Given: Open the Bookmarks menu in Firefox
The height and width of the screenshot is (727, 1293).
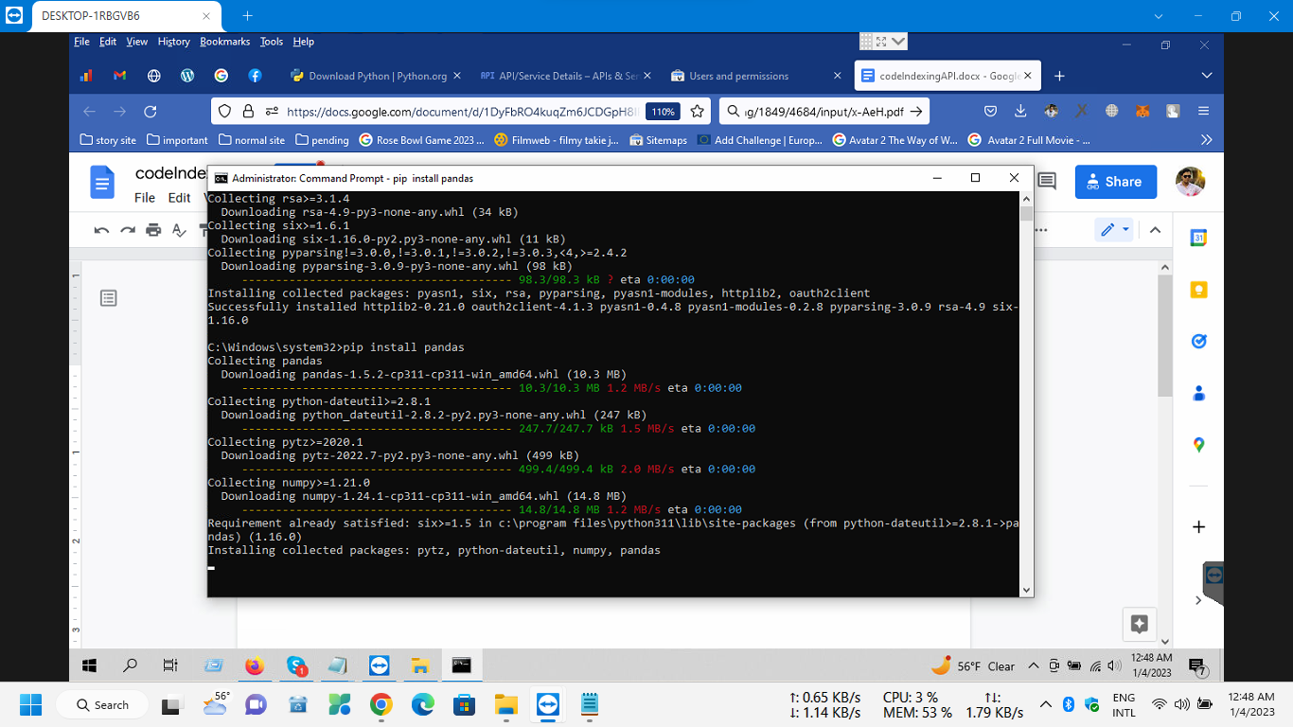Looking at the screenshot, I should point(224,42).
